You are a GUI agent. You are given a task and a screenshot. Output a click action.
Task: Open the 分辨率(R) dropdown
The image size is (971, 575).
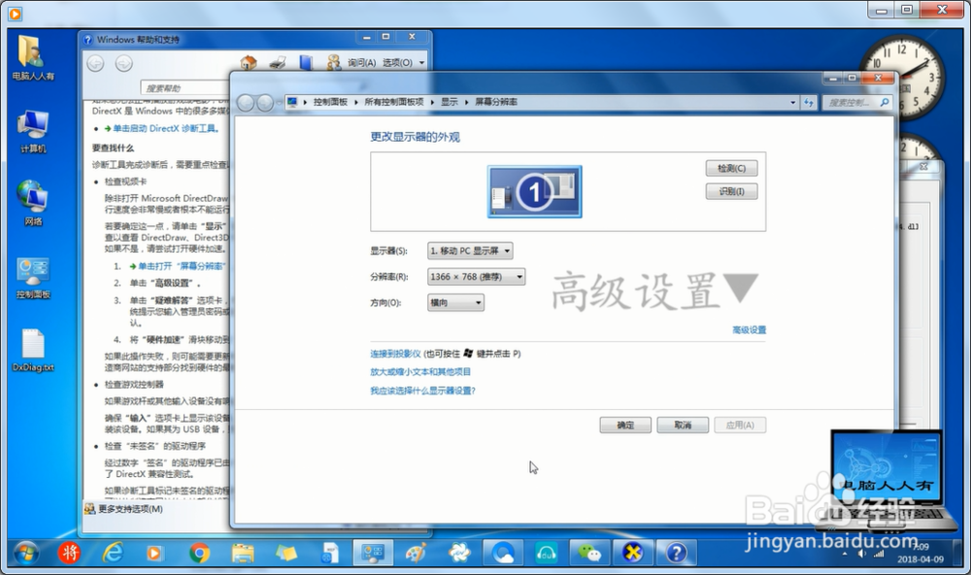pyautogui.click(x=476, y=277)
